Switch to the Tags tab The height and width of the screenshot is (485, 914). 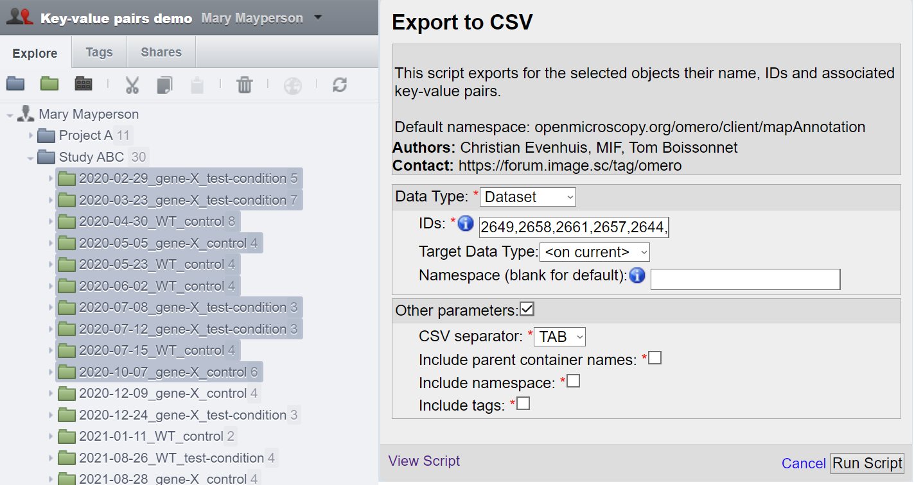point(99,53)
